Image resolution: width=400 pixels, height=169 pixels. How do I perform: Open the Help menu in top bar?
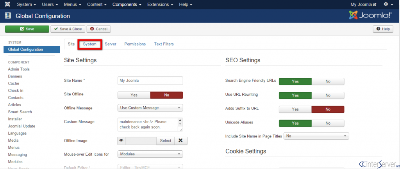(x=186, y=4)
